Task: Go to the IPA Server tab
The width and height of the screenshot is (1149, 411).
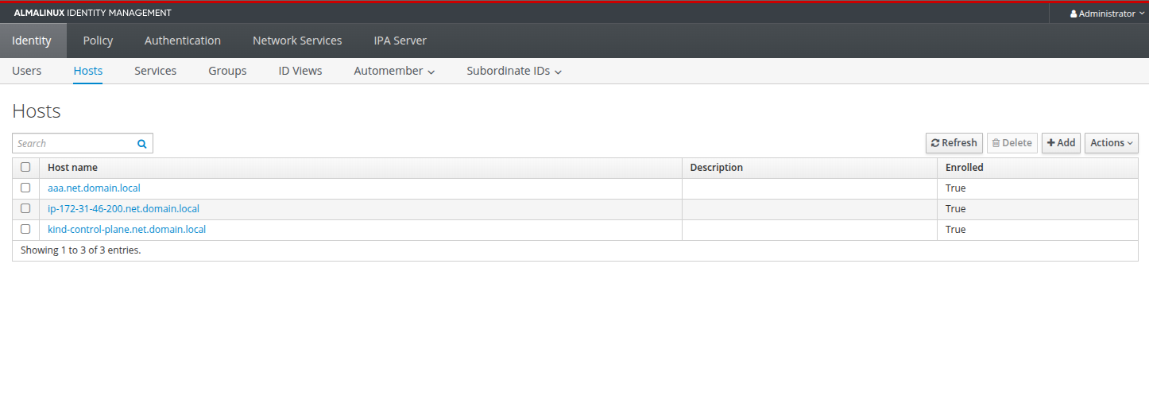Action: [x=400, y=41]
